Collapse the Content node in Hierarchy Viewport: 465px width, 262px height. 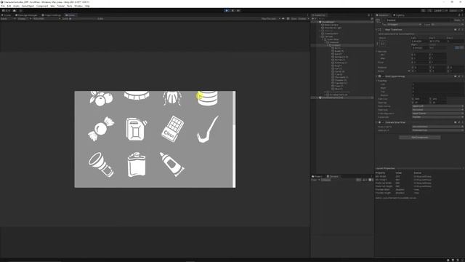tap(328, 45)
